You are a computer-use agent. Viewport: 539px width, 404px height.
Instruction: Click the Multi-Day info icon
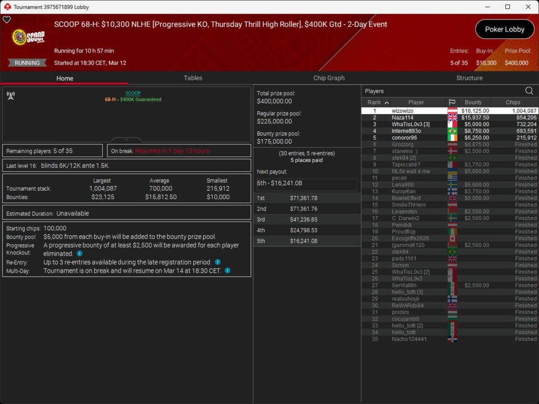click(x=227, y=271)
